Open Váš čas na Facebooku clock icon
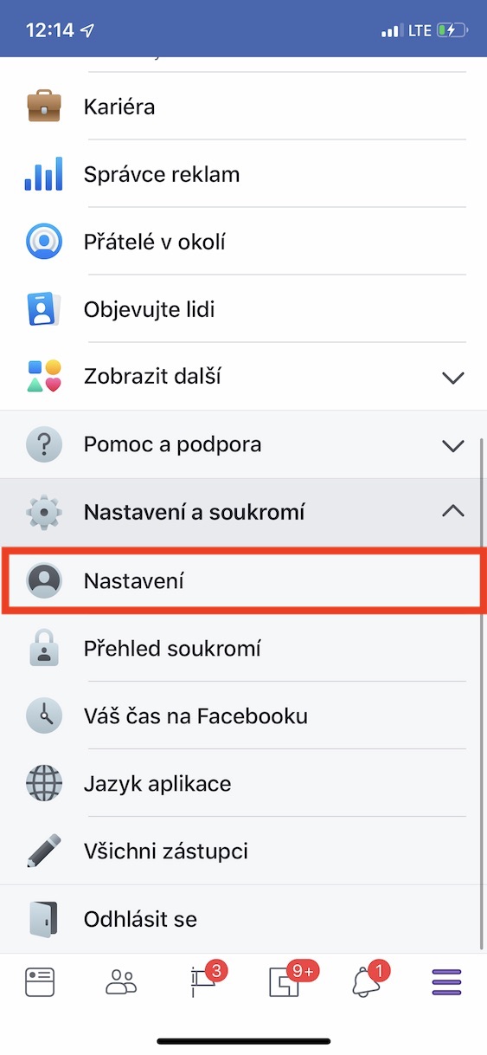The width and height of the screenshot is (487, 1055). click(43, 716)
